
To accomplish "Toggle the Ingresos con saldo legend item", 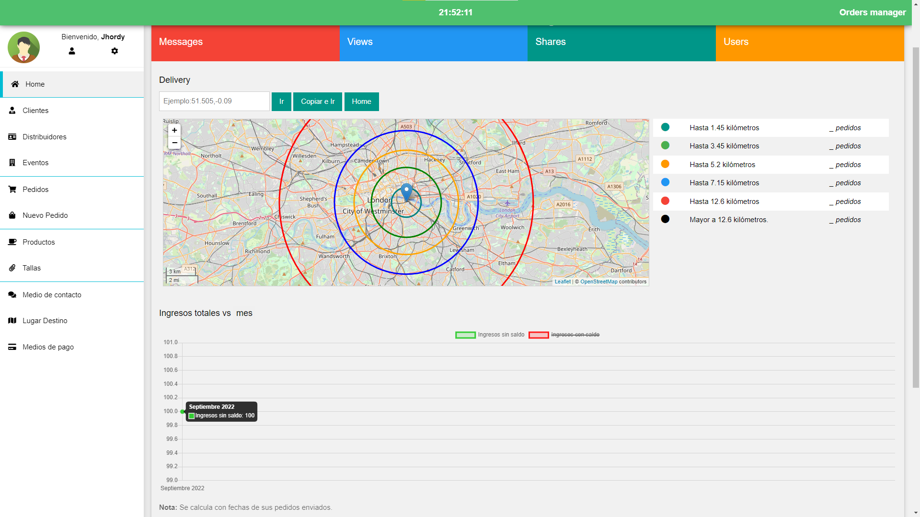I will pos(564,335).
